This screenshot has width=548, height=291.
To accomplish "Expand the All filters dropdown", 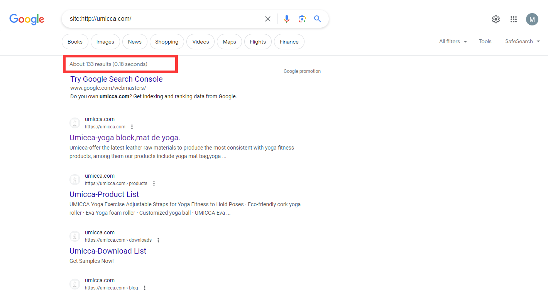I will pyautogui.click(x=453, y=42).
